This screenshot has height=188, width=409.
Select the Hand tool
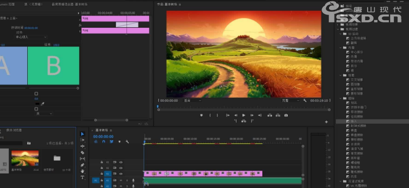tap(82, 171)
